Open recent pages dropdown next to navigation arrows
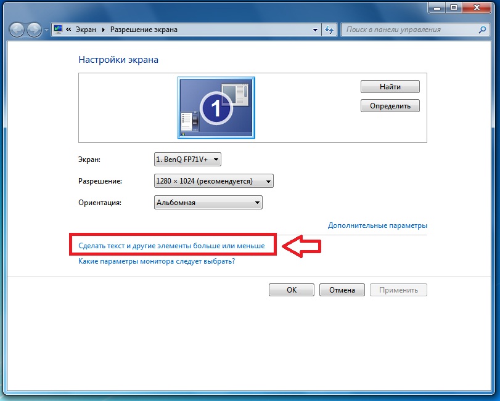This screenshot has width=500, height=401. 46,30
